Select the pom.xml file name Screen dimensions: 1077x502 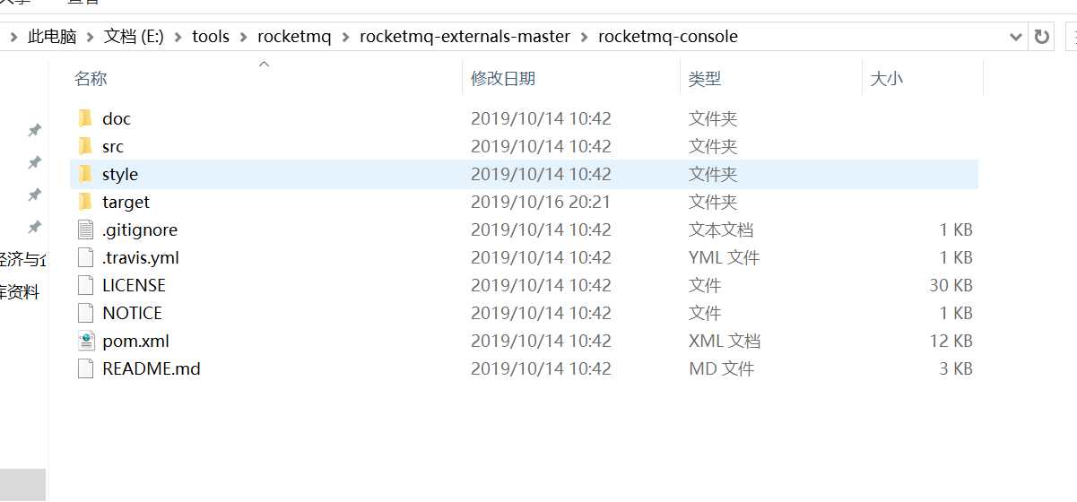(135, 341)
